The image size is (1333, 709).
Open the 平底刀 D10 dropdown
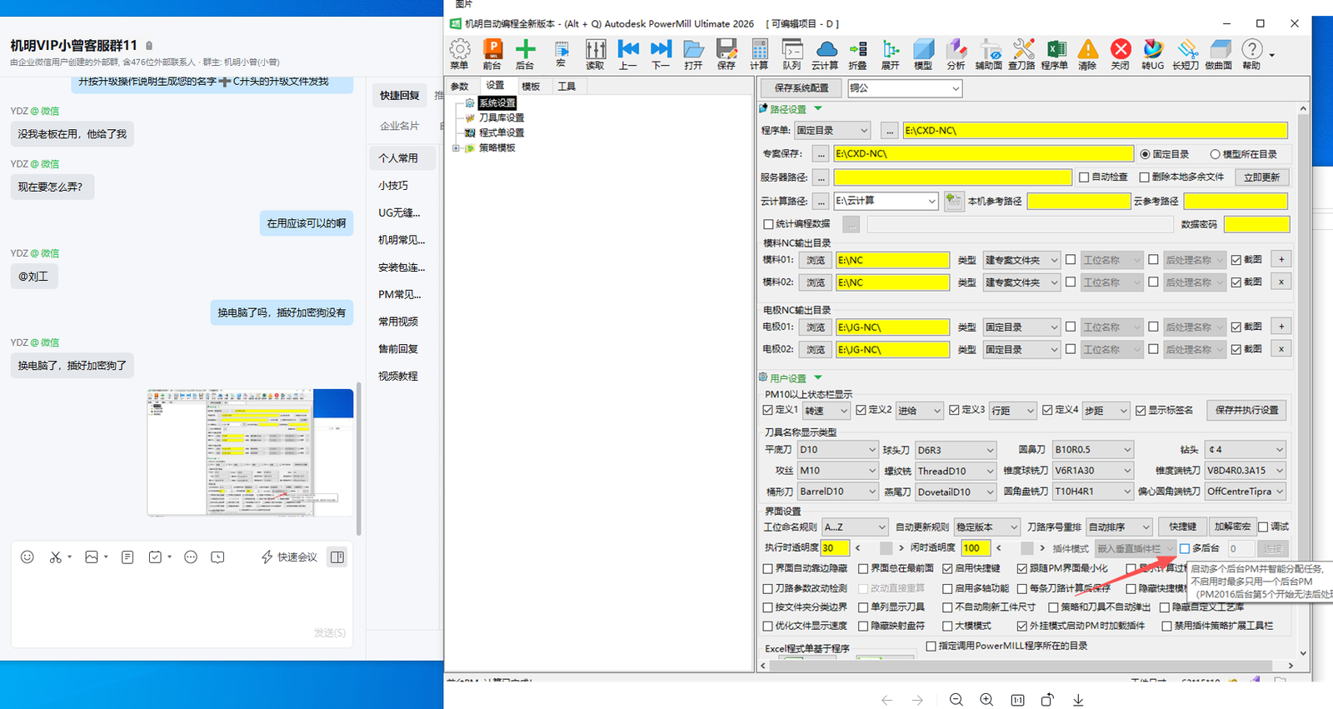837,450
